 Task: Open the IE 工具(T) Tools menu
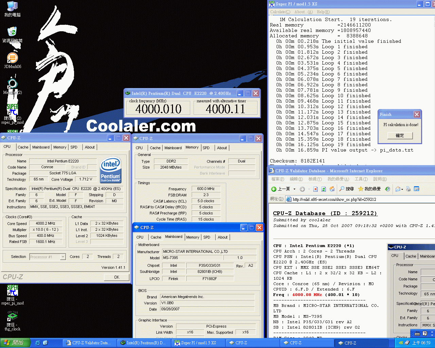361,179
